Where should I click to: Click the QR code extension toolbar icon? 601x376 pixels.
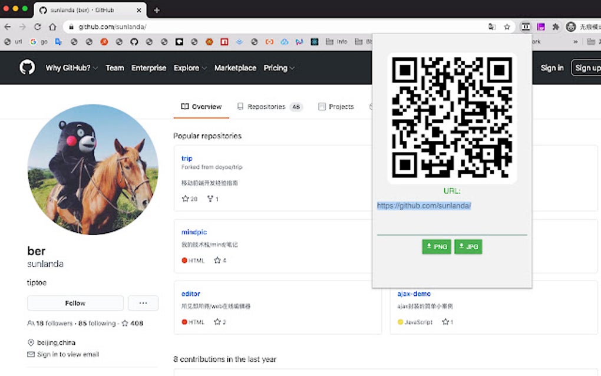coord(524,27)
